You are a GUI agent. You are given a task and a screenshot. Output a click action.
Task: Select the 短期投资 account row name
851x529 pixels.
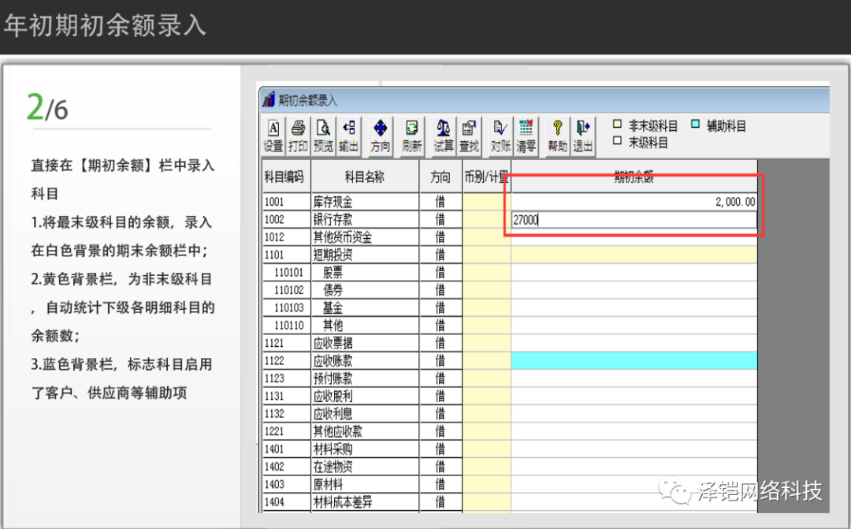coord(333,255)
